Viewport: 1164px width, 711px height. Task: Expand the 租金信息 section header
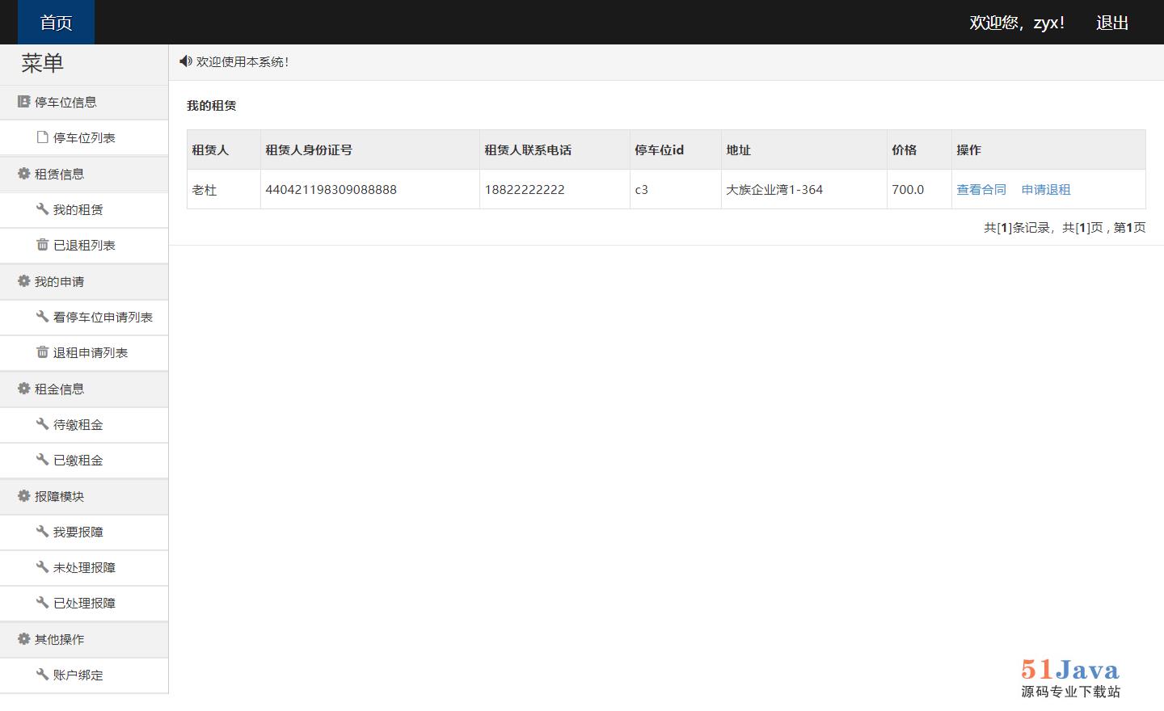(59, 389)
